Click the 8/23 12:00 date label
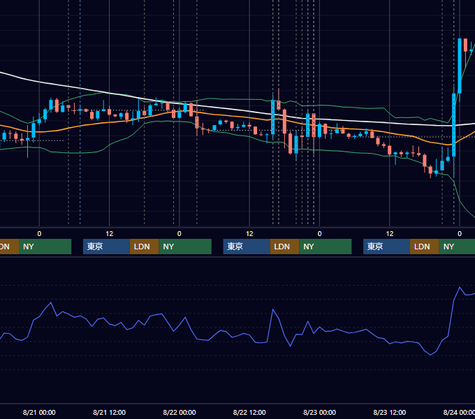Image resolution: width=475 pixels, height=419 pixels. pos(390,412)
